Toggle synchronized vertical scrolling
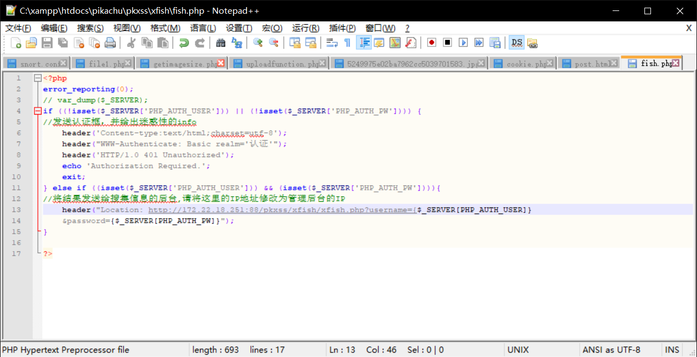 [x=295, y=43]
